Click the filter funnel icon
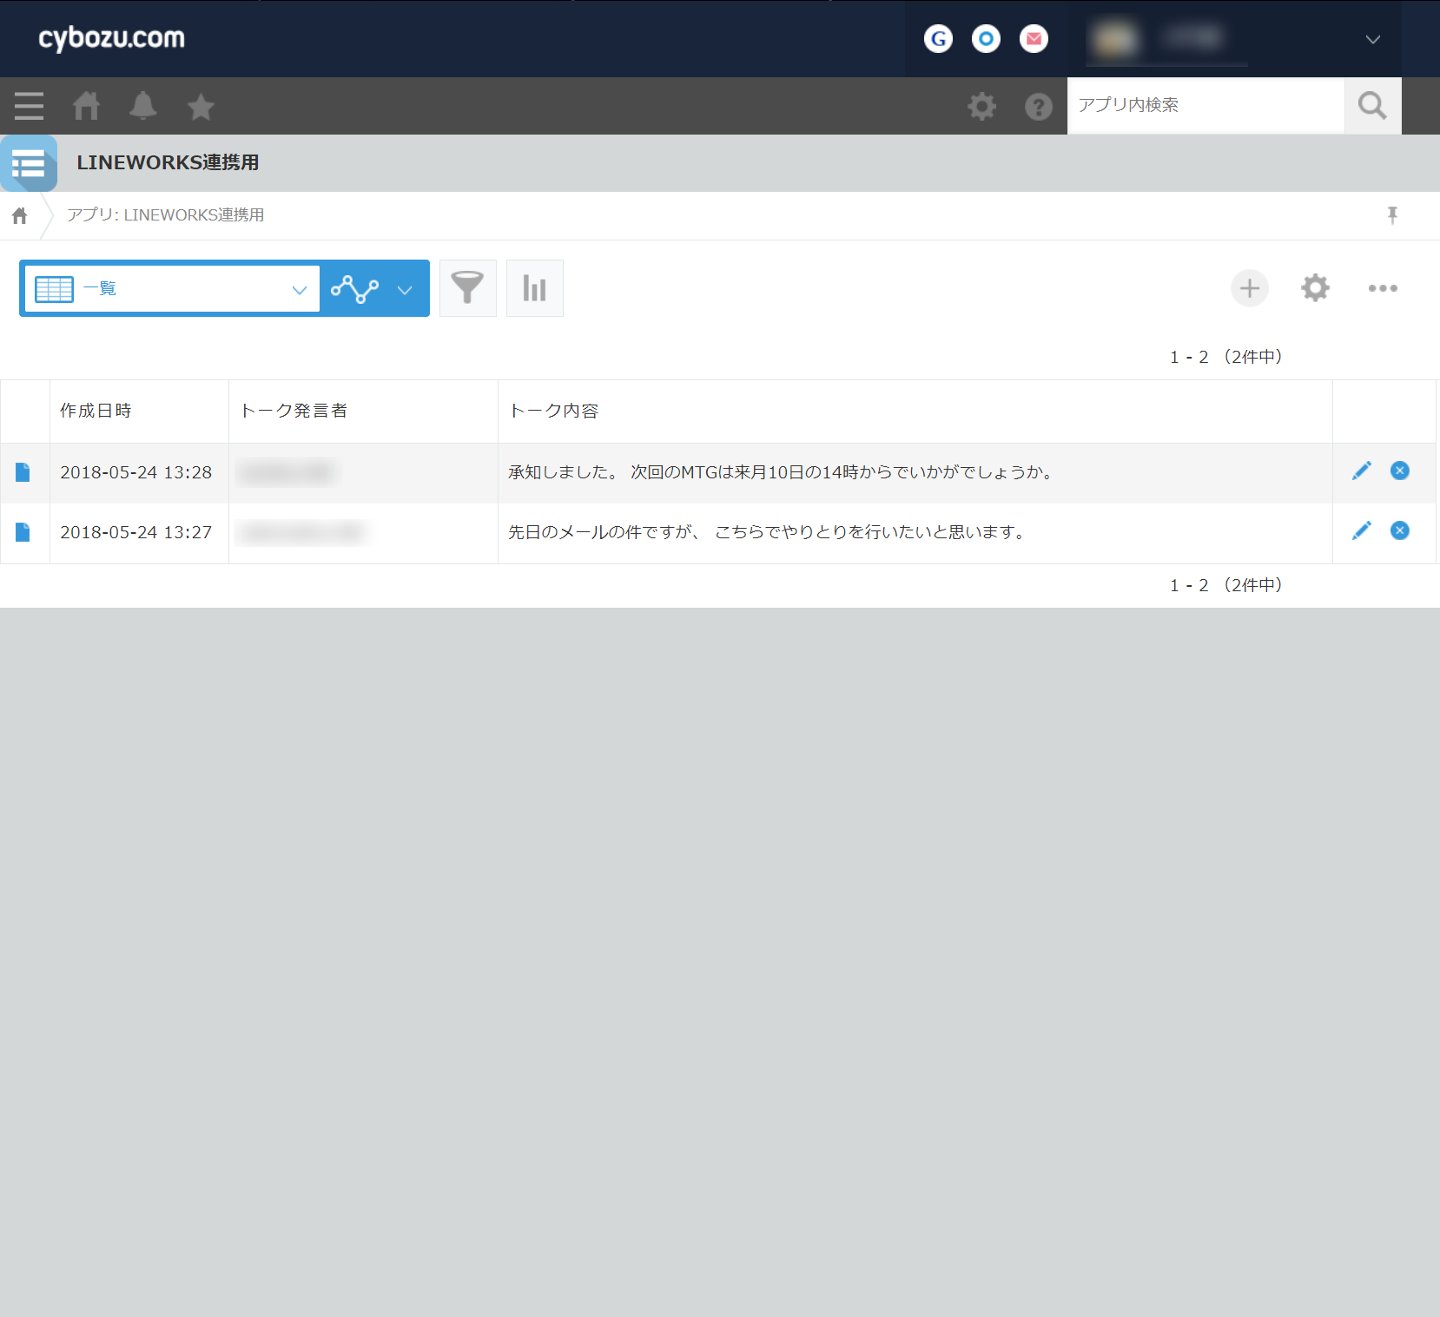Image resolution: width=1440 pixels, height=1317 pixels. click(467, 288)
